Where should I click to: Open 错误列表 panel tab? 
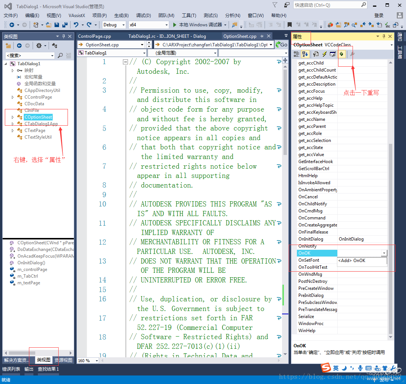tap(11, 369)
